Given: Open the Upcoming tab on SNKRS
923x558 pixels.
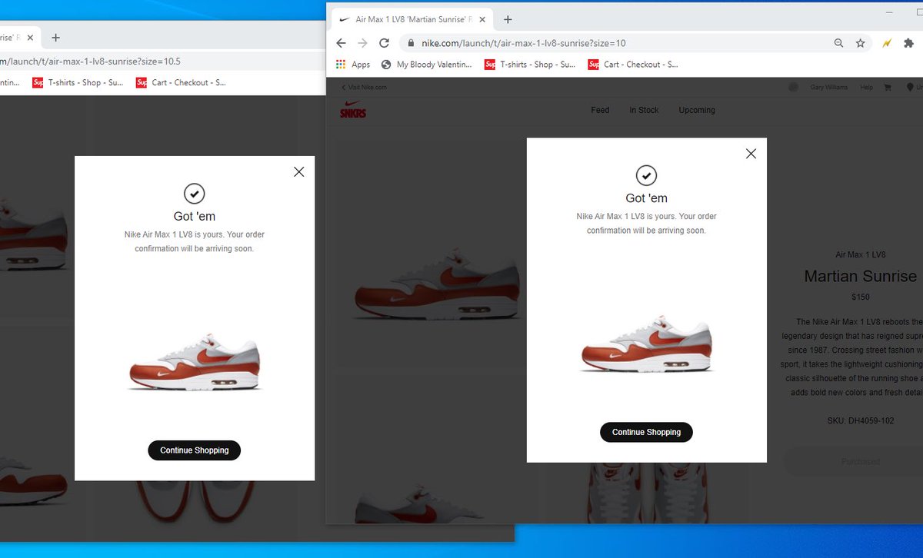Looking at the screenshot, I should [697, 110].
